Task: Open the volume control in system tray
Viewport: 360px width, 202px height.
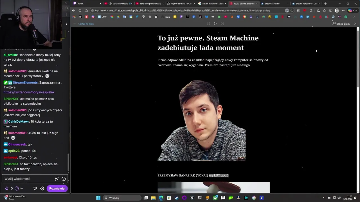Action: click(x=339, y=198)
